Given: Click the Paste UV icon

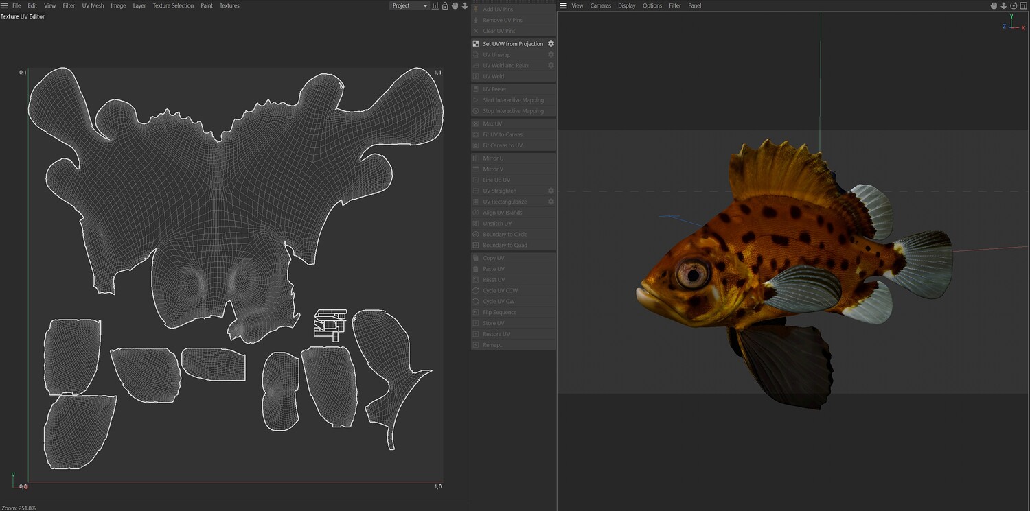Looking at the screenshot, I should (x=476, y=270).
